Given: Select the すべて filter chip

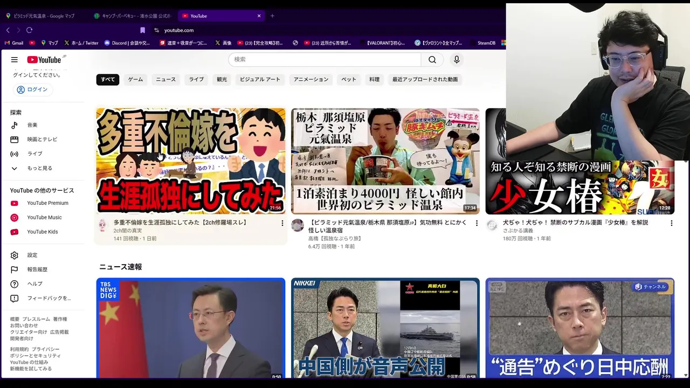Looking at the screenshot, I should (x=108, y=79).
